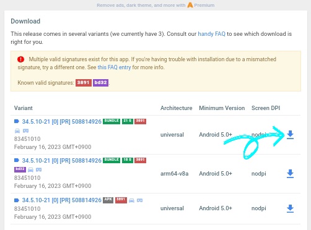Click the bd32 signature badge in notice

point(100,83)
